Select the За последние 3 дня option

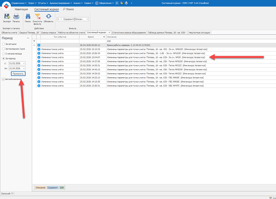(x=4, y=48)
